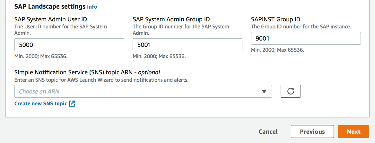Click the external link icon beside Create new SNS topic

click(72, 103)
